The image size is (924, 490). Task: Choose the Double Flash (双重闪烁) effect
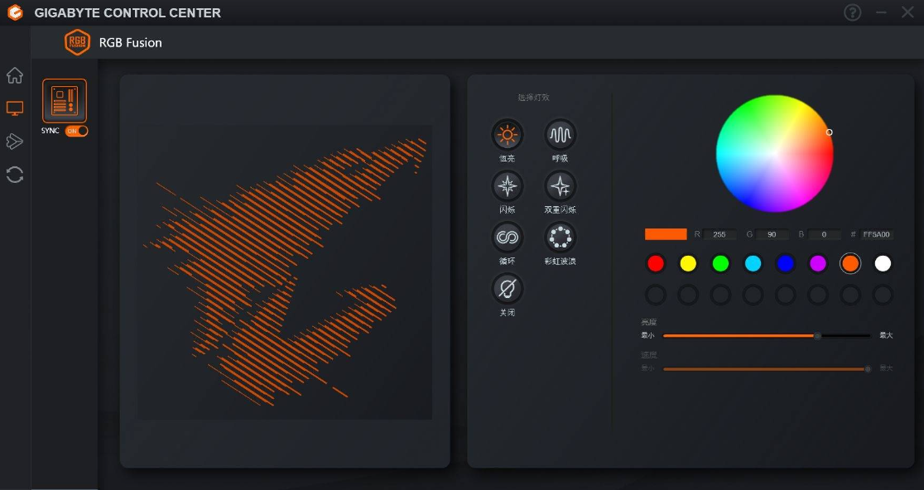click(560, 186)
